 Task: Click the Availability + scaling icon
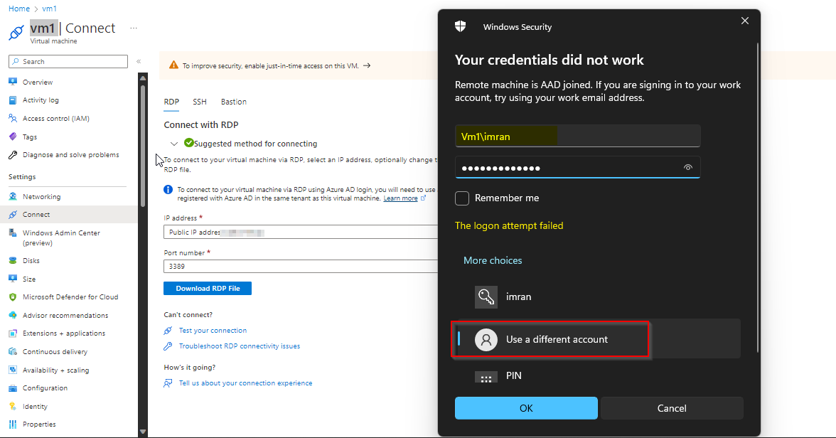[x=13, y=370]
